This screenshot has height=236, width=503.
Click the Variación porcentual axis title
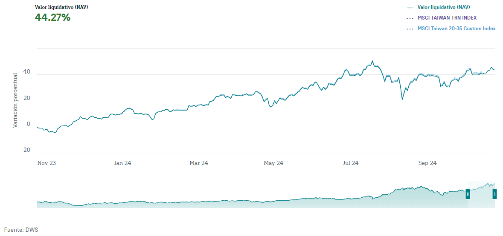[x=15, y=100]
